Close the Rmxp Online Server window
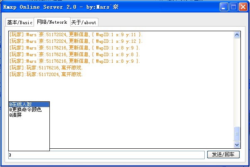 tap(243, 7)
